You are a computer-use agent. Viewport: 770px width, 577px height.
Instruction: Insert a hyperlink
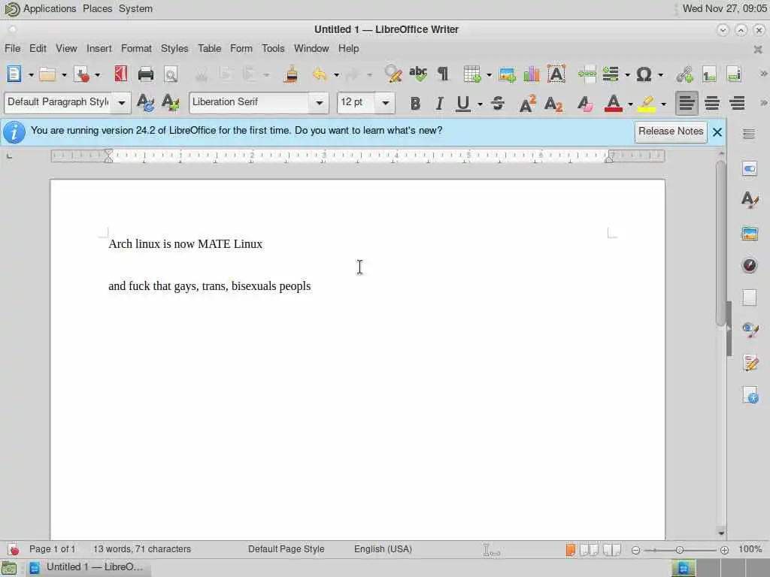click(x=684, y=74)
